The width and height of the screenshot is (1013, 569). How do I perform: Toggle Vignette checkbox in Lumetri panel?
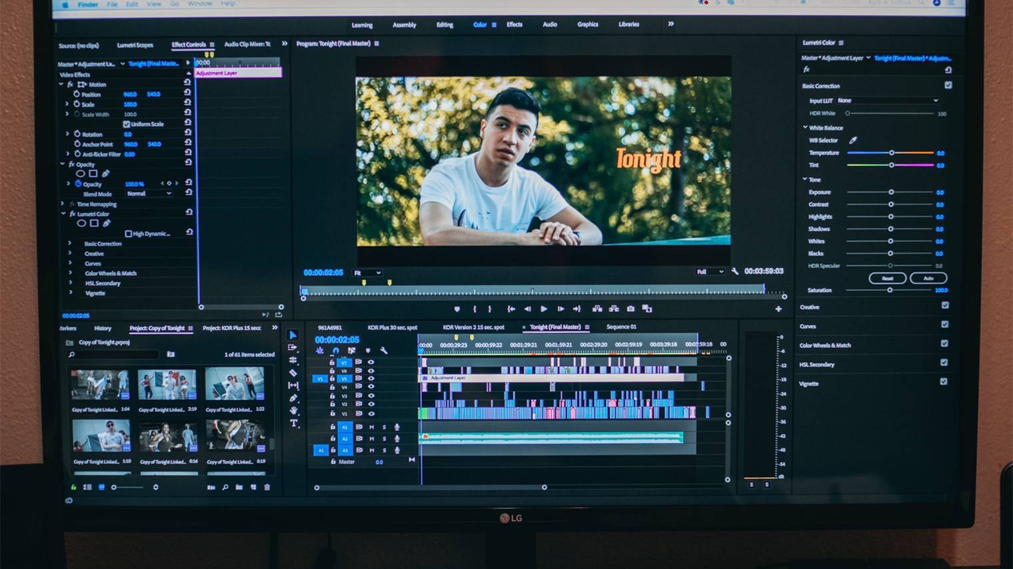pos(944,381)
